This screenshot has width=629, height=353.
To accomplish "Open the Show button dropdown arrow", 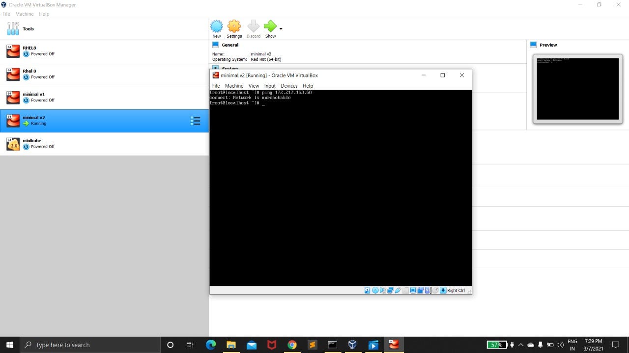I will [x=281, y=28].
